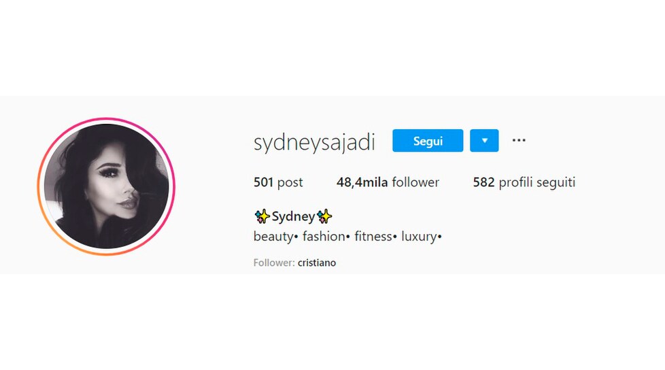This screenshot has height=370, width=665.
Task: Open the 48,4mila follower list
Action: [388, 182]
